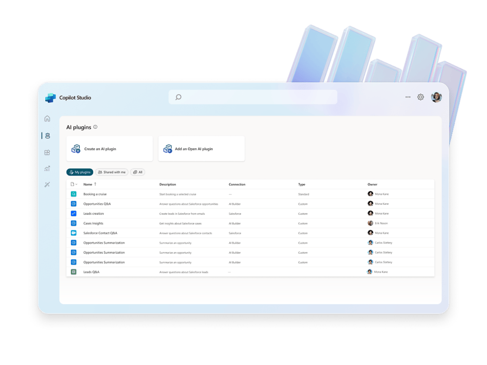
Task: Click the Create an AI plugin card
Action: click(110, 149)
